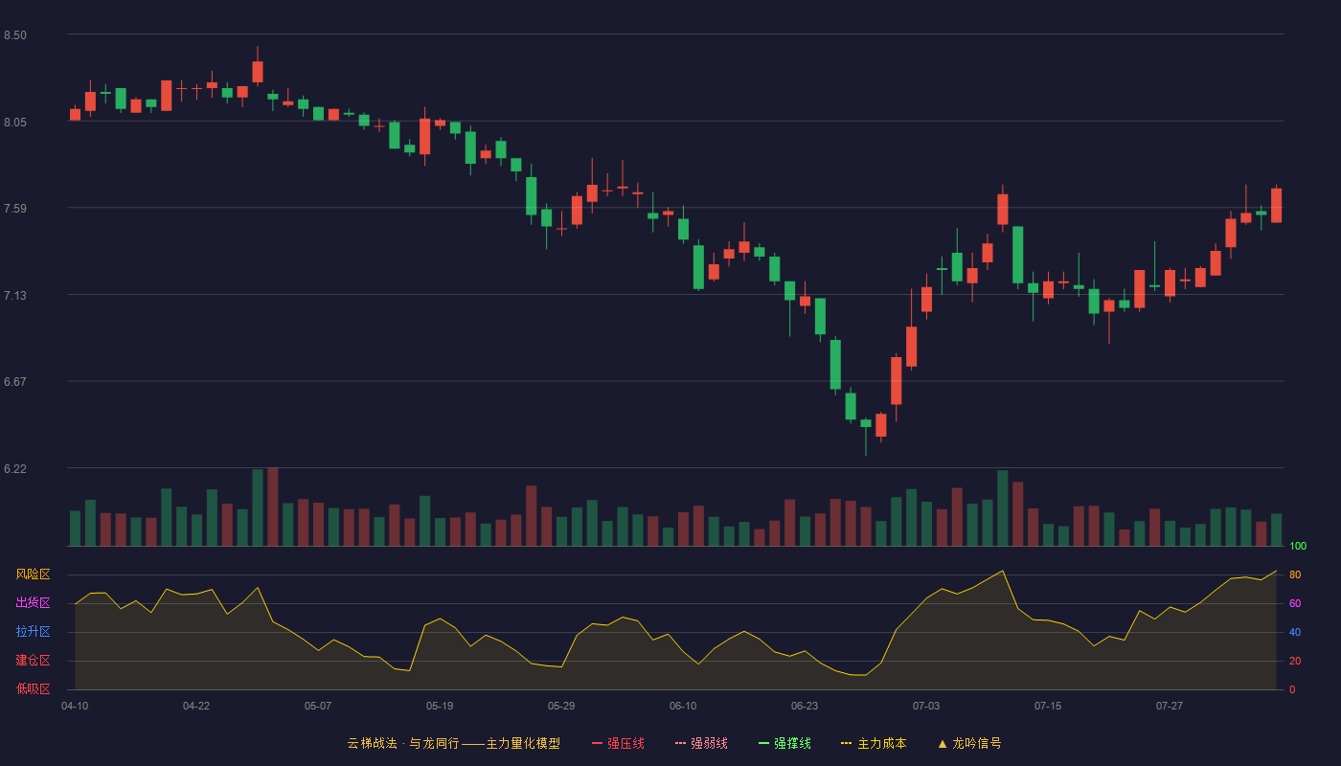This screenshot has height=766, width=1341.
Task: Pick the 05-29 date on the axis
Action: [561, 706]
